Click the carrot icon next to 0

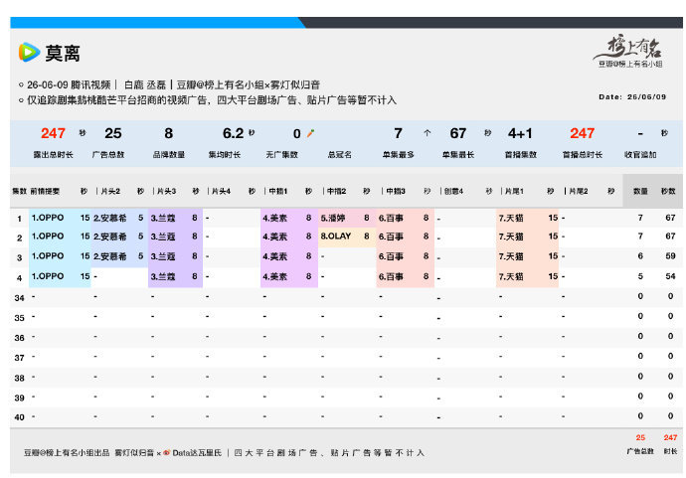[x=310, y=133]
